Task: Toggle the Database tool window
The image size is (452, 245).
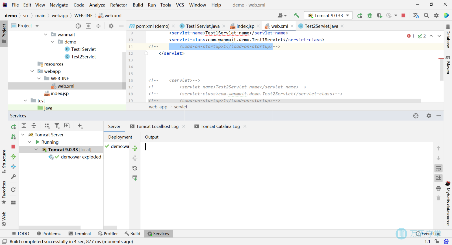Action: pos(448,36)
